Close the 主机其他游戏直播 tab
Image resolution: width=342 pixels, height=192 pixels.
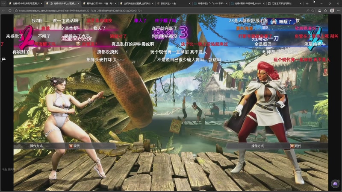[x=153, y=3]
